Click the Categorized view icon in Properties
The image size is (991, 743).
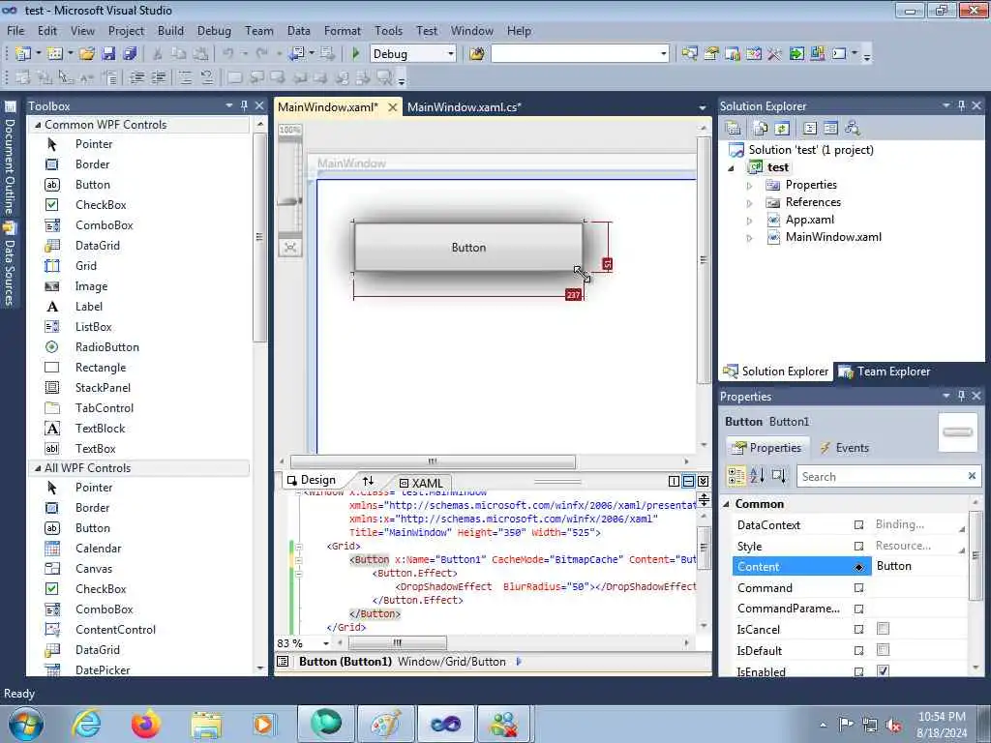(736, 476)
